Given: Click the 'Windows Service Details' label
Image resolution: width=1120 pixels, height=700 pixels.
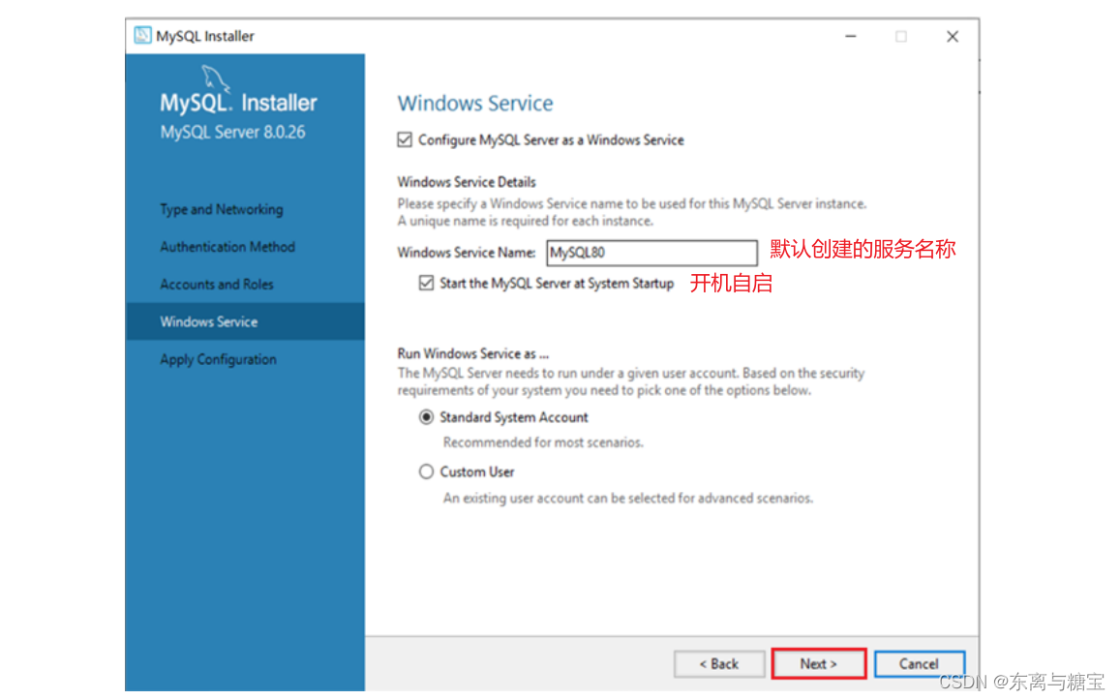Looking at the screenshot, I should (x=467, y=181).
